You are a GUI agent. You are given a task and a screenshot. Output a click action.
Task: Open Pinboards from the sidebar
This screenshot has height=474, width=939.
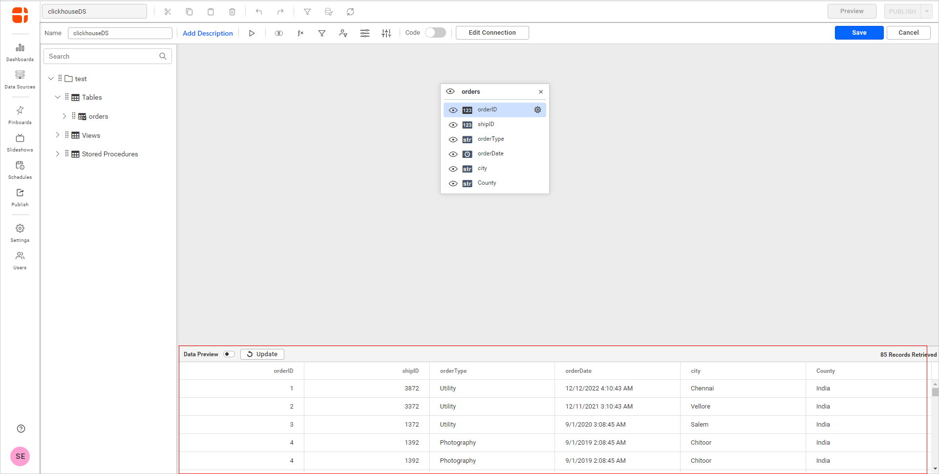[20, 115]
